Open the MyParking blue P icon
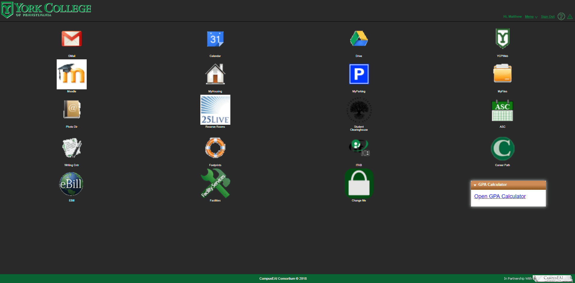The height and width of the screenshot is (283, 575). (x=359, y=74)
